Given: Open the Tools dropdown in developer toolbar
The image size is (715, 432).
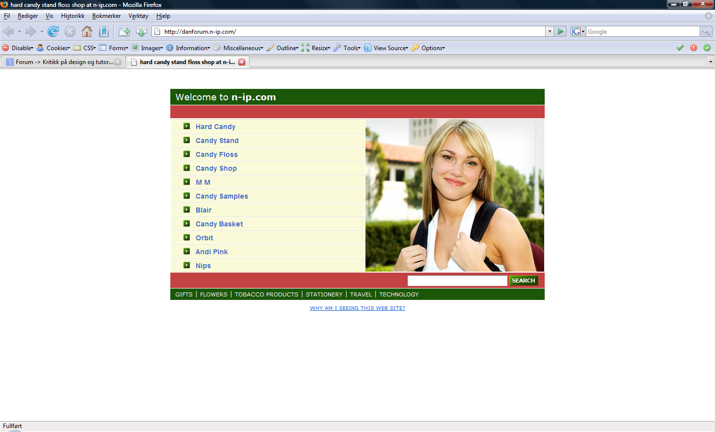Looking at the screenshot, I should click(347, 48).
